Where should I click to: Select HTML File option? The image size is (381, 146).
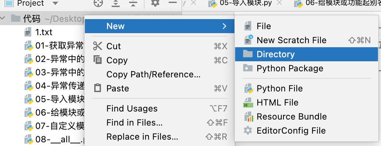click(277, 102)
